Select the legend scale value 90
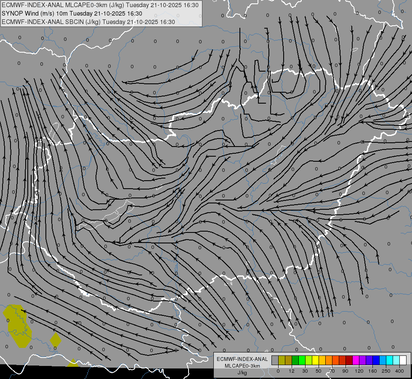412x379 pixels. [345, 371]
